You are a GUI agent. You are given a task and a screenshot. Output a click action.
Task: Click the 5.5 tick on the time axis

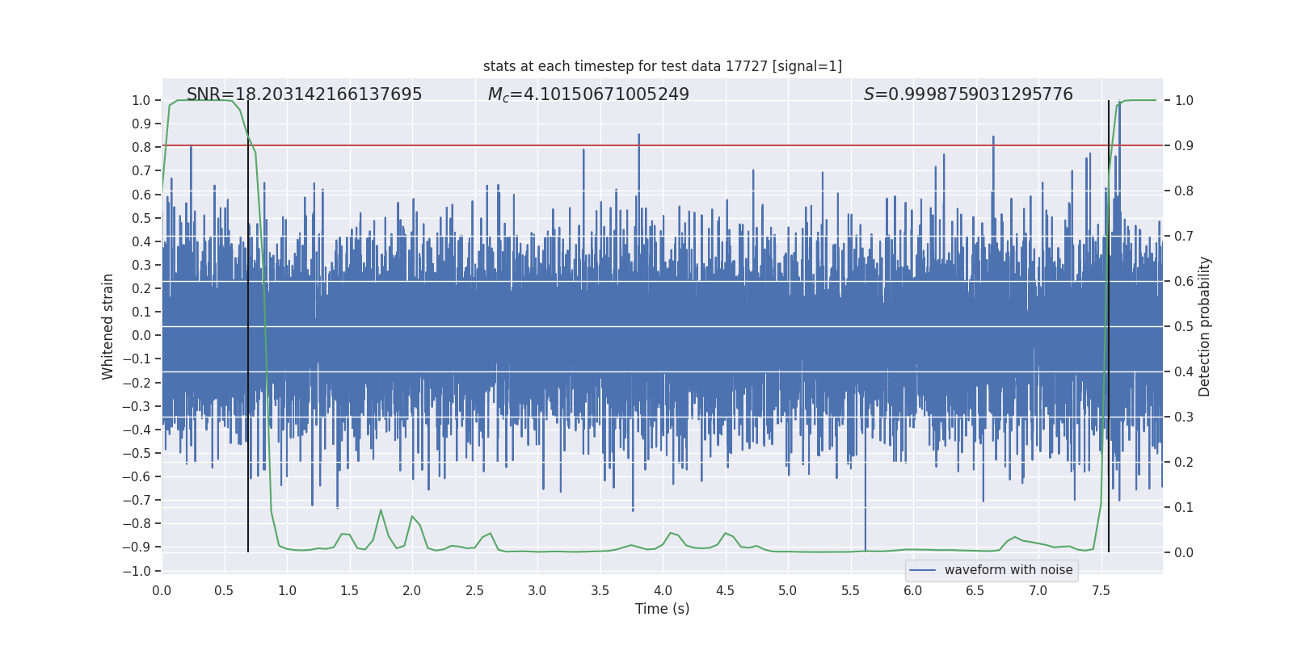850,590
